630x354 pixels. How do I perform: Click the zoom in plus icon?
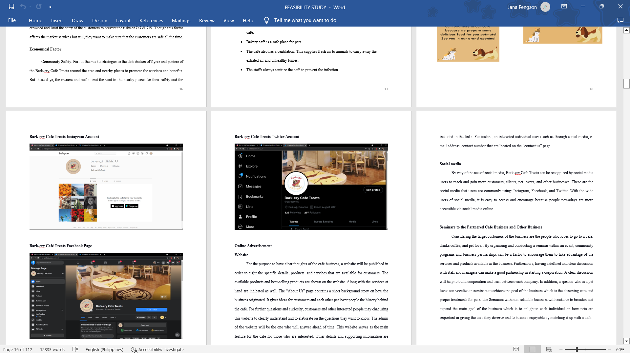point(609,349)
